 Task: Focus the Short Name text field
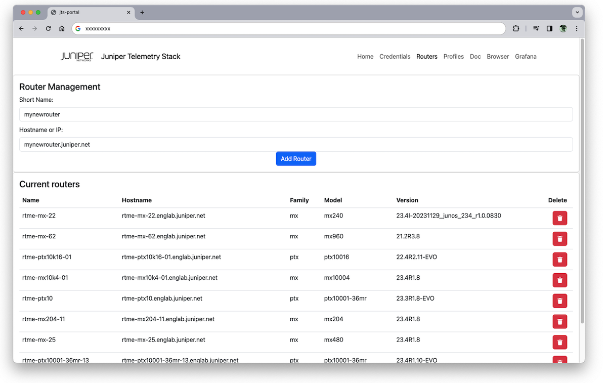pyautogui.click(x=296, y=114)
